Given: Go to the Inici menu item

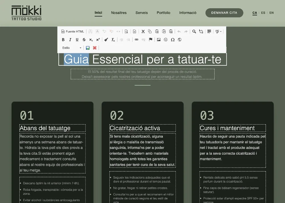Looking at the screenshot, I should click(98, 13).
